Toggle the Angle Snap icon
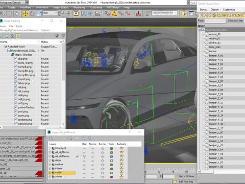 coord(114,13)
